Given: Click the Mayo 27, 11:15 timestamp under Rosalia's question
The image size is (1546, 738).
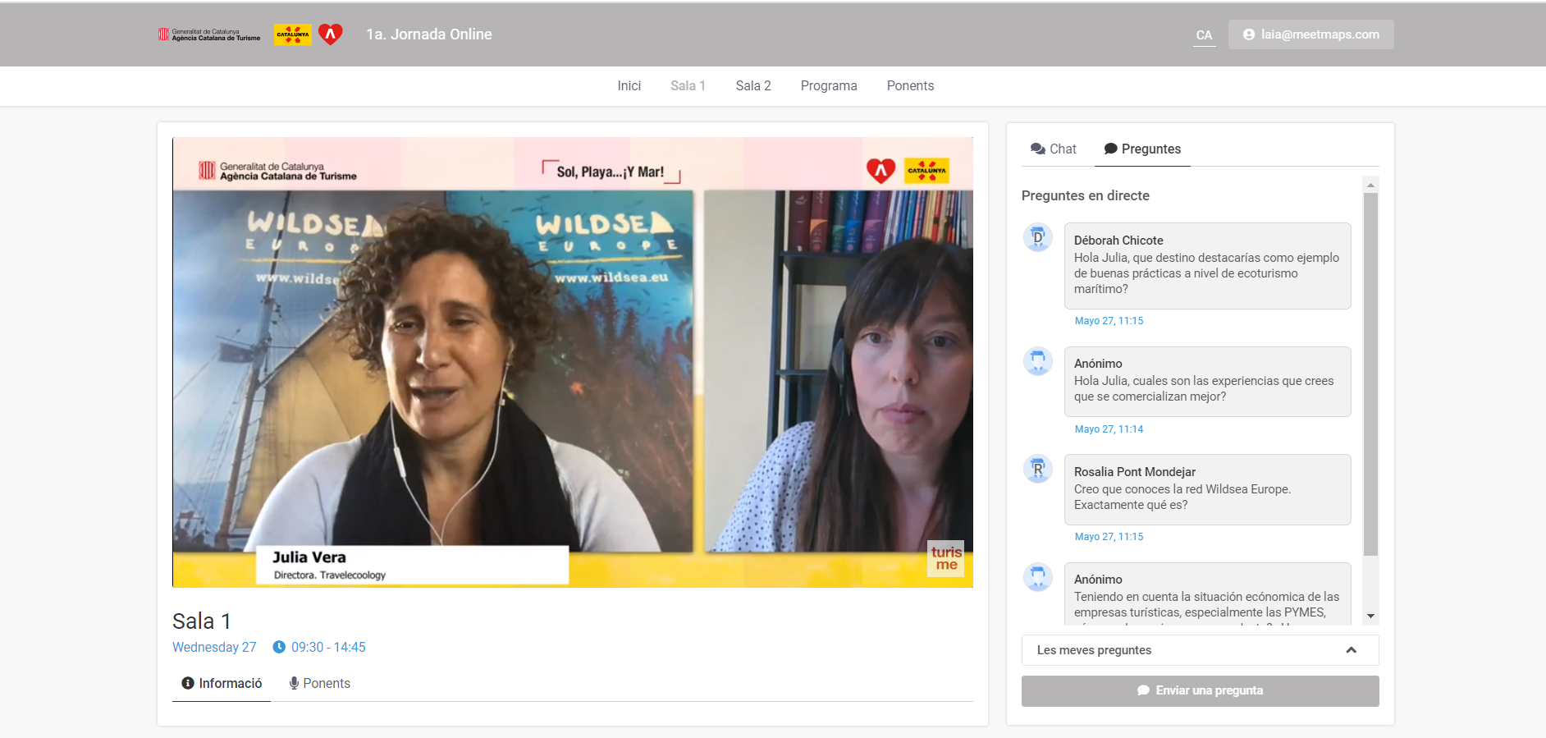Looking at the screenshot, I should click(1109, 537).
